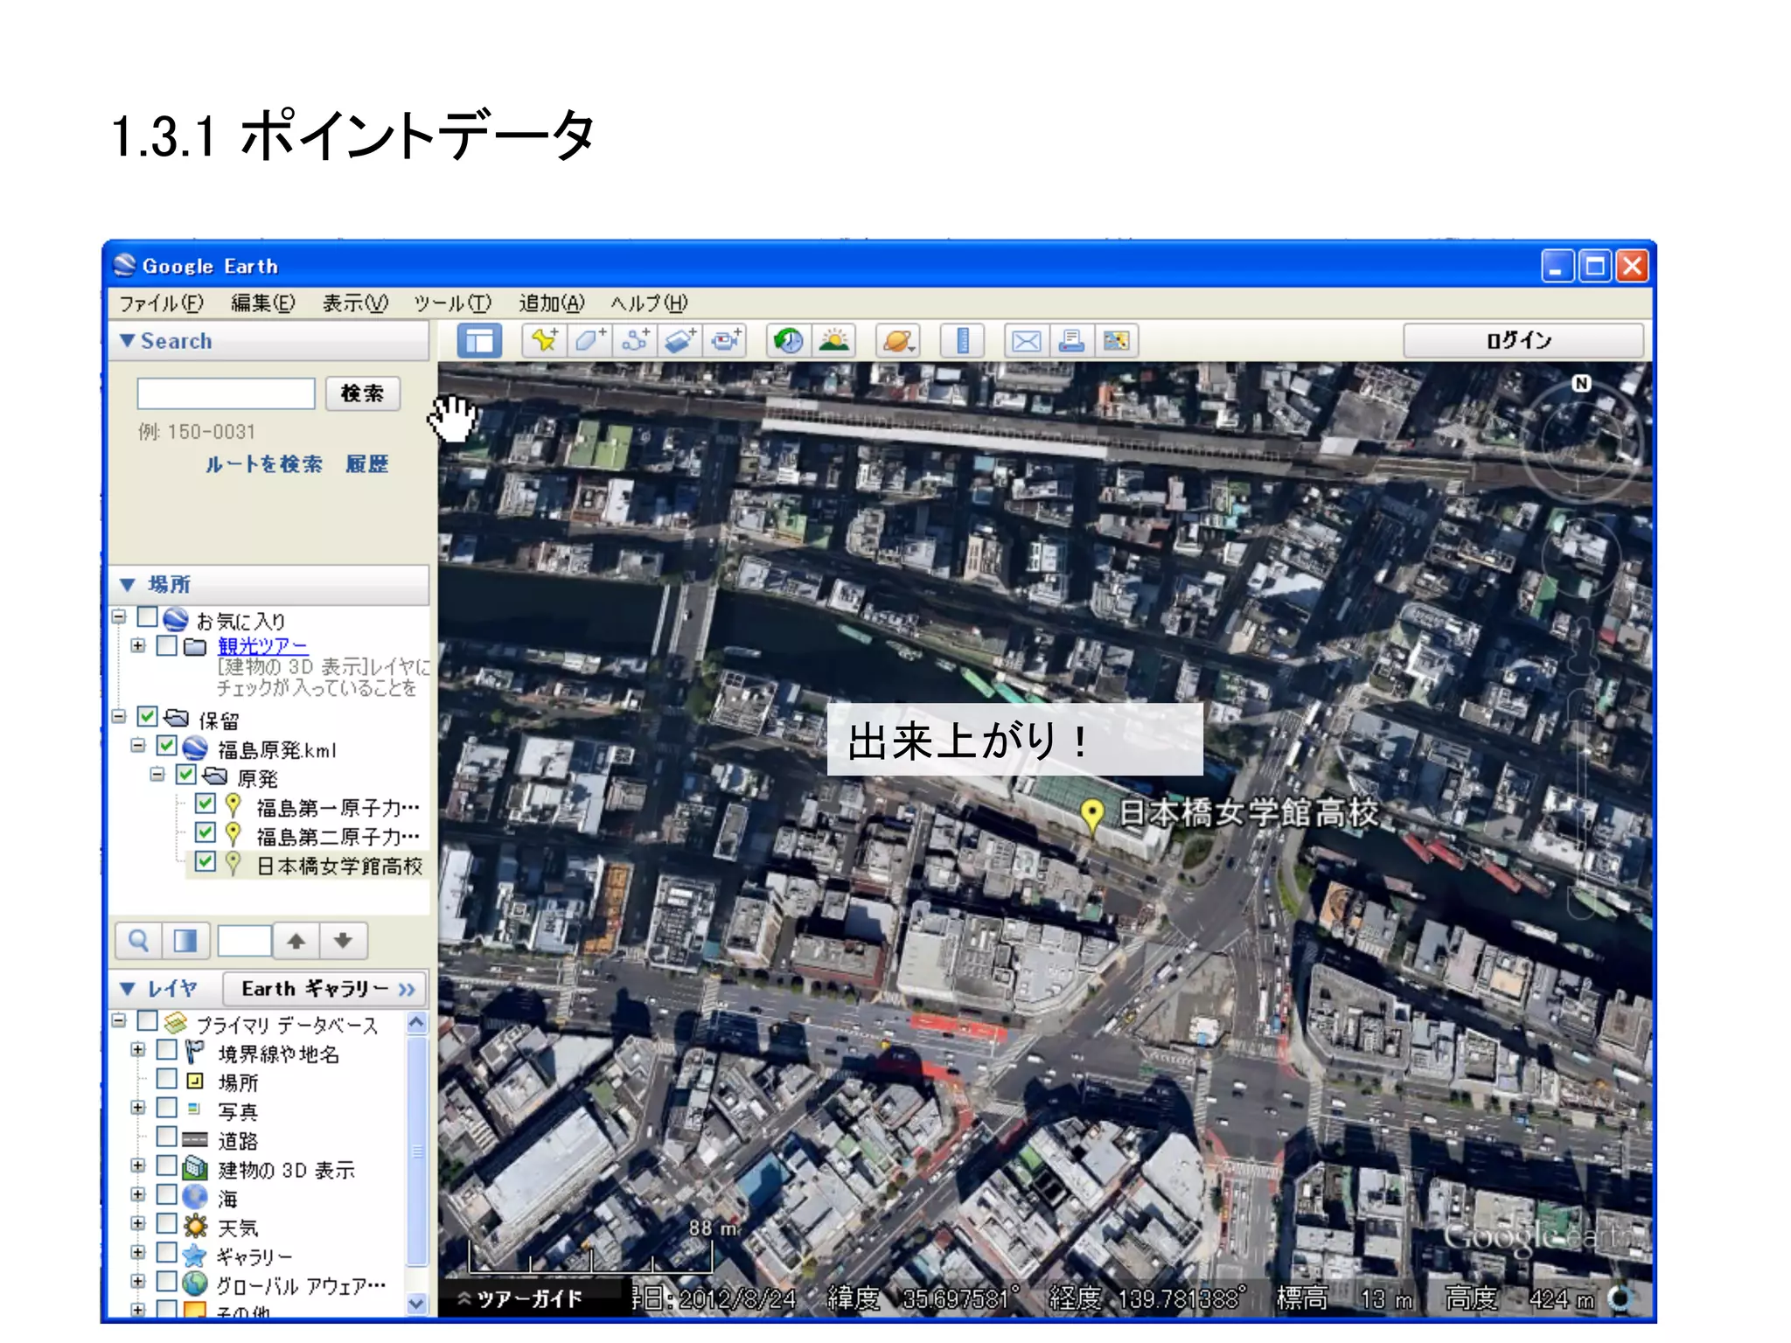Click the globe icon beside 福島原発.kml
1791x1343 pixels.
194,748
